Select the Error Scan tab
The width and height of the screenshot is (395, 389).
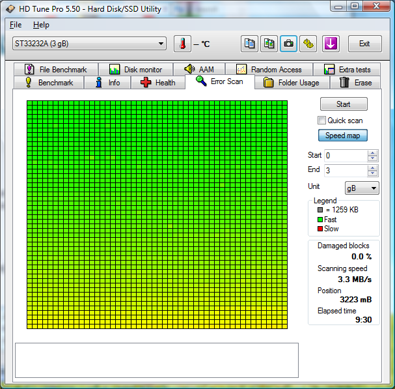[x=220, y=81]
